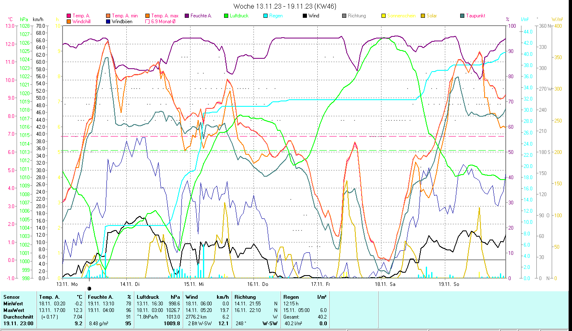Click the teal Taupunkt legend swatch

point(462,16)
